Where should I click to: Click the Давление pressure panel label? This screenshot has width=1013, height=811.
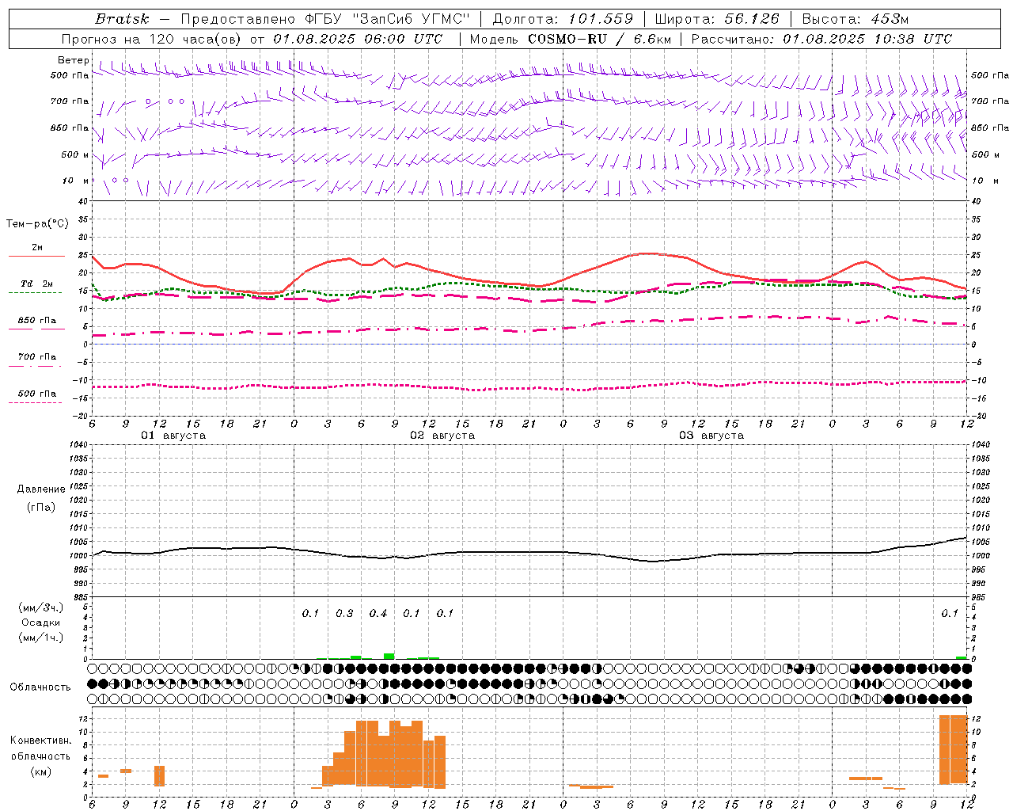pos(41,489)
